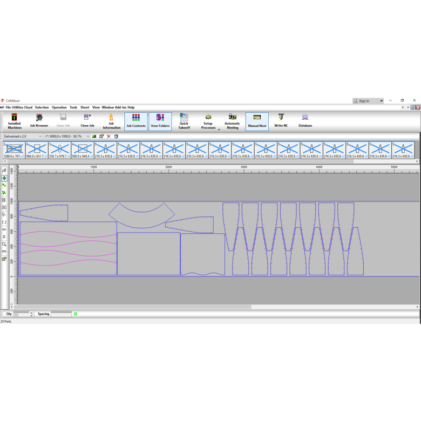Run Automatic Nesting
The image size is (421, 421).
233,121
